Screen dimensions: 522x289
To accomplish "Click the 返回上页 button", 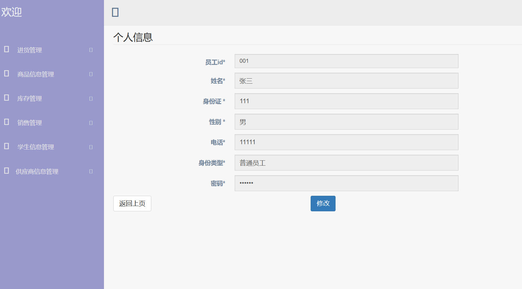I will point(132,203).
